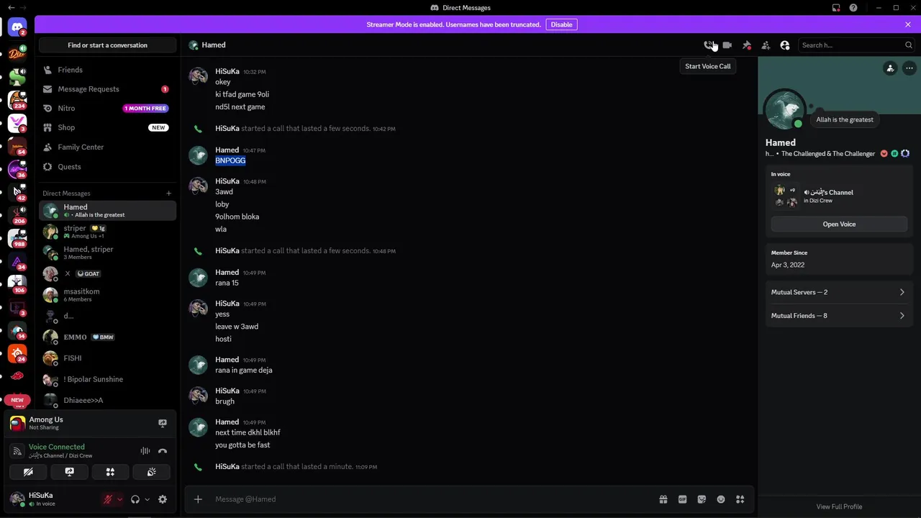921x518 pixels.
Task: Click the NEW unread mentions indicator
Action: point(17,400)
